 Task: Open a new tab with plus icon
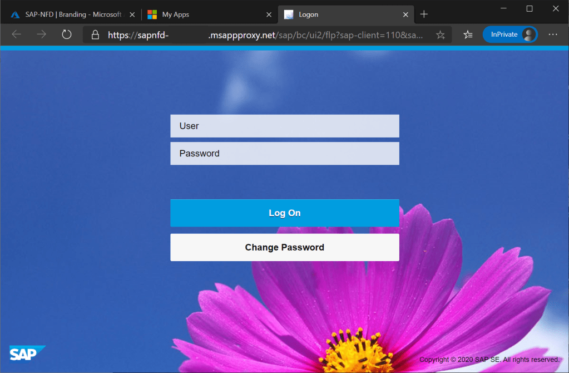point(424,14)
